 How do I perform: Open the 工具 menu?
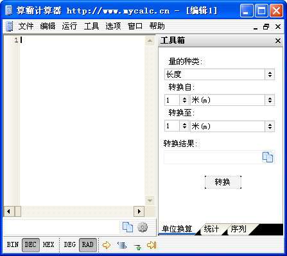click(91, 26)
